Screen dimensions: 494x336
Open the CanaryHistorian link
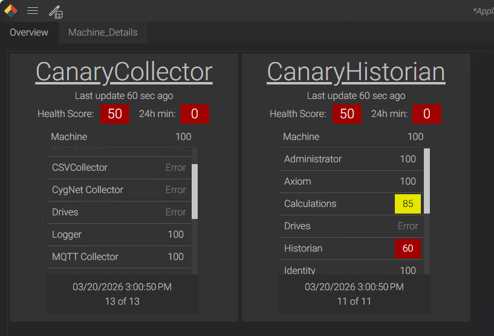tap(356, 72)
